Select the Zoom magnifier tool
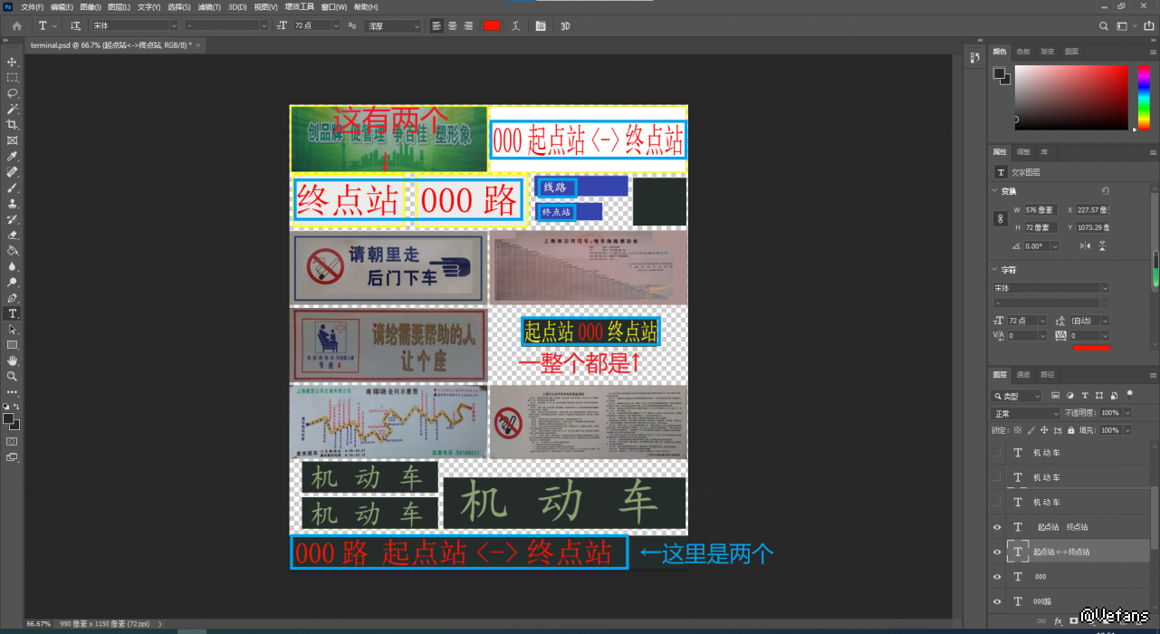This screenshot has height=634, width=1160. point(13,376)
